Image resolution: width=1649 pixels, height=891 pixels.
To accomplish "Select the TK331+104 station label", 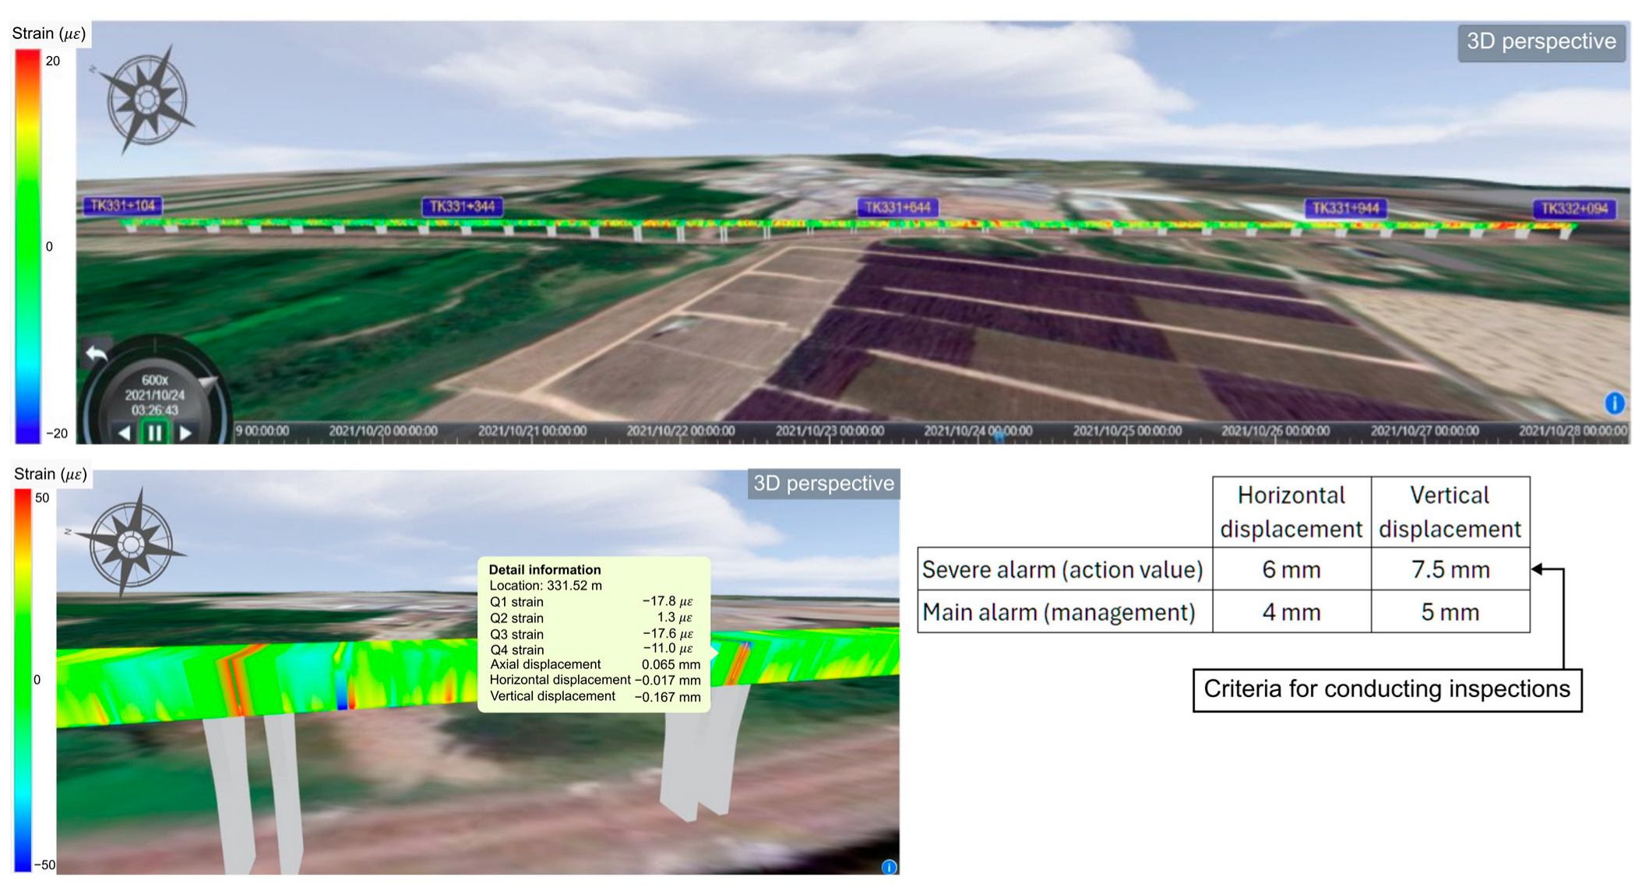I will [x=123, y=206].
